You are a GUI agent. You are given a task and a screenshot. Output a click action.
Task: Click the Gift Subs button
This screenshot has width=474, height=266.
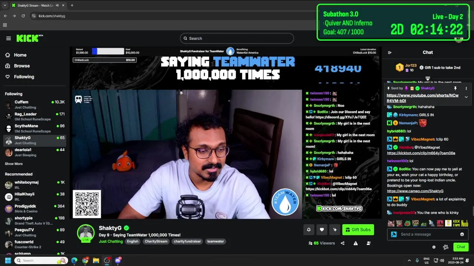[x=358, y=230]
